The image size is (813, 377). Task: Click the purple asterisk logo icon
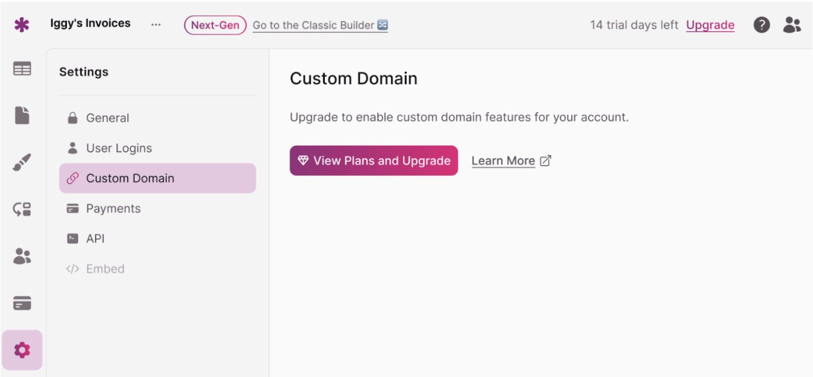coord(22,25)
